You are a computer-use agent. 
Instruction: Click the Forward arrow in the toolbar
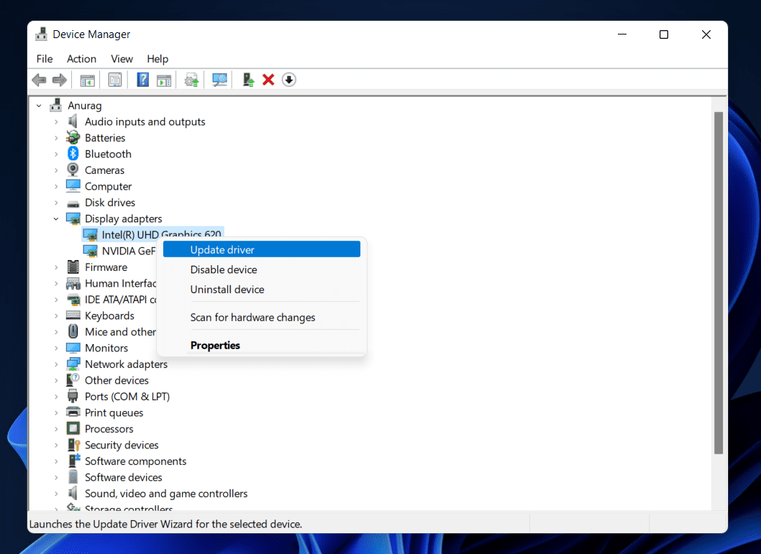click(x=60, y=80)
